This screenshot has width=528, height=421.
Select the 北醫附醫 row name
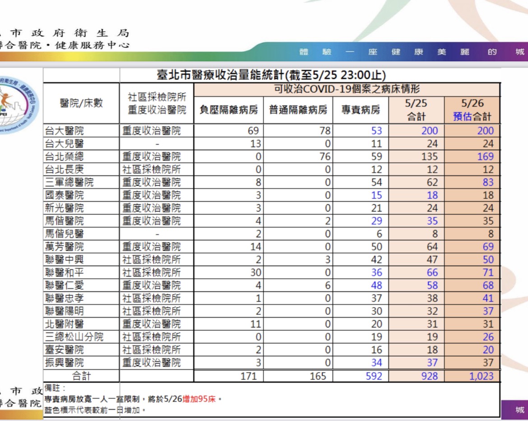[x=65, y=324]
